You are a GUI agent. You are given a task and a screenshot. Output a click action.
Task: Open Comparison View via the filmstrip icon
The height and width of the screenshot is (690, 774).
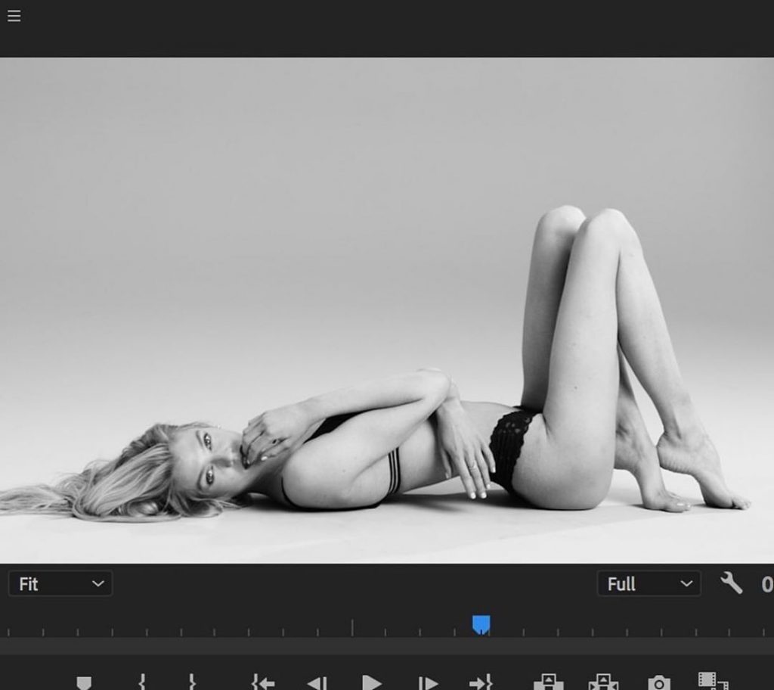714,681
